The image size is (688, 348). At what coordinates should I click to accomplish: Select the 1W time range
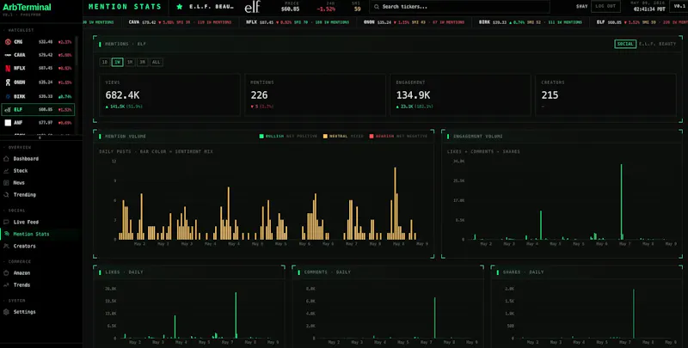tap(117, 62)
